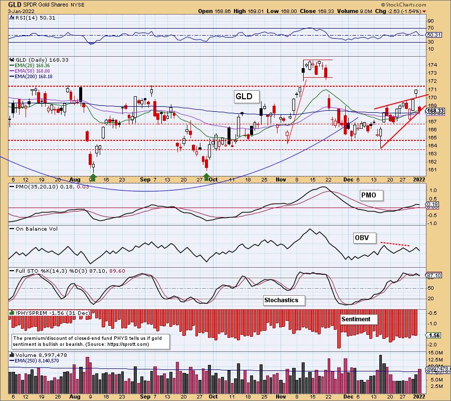Click the Dec label on the price chart date axis
Viewport: 451px width, 401px height.
[348, 179]
